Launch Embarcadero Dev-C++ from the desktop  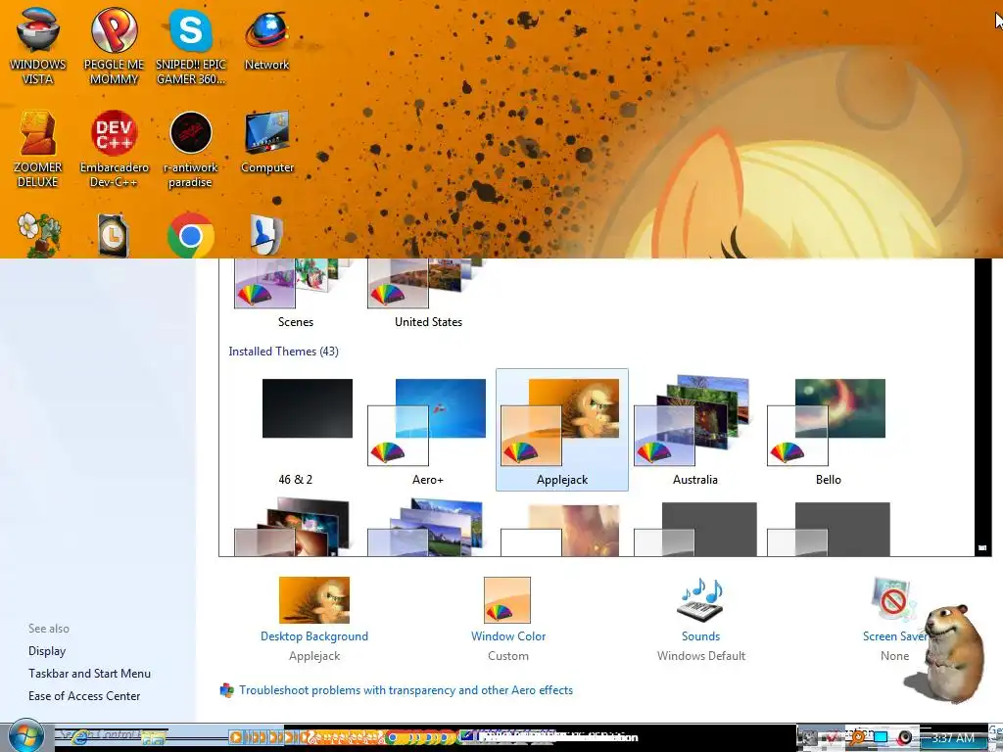pyautogui.click(x=114, y=149)
